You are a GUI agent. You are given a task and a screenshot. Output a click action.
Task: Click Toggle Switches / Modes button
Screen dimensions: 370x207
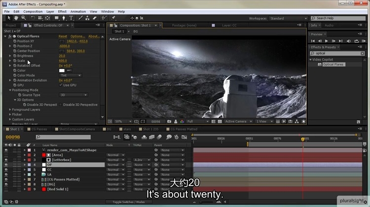point(129,202)
